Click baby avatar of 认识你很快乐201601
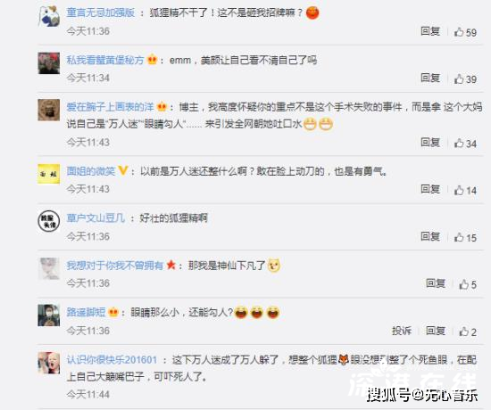491x410 pixels. [x=49, y=363]
